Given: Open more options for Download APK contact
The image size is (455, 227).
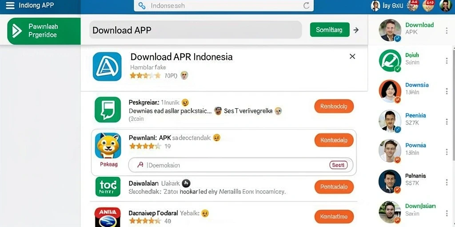Looking at the screenshot, I should coord(447,31).
